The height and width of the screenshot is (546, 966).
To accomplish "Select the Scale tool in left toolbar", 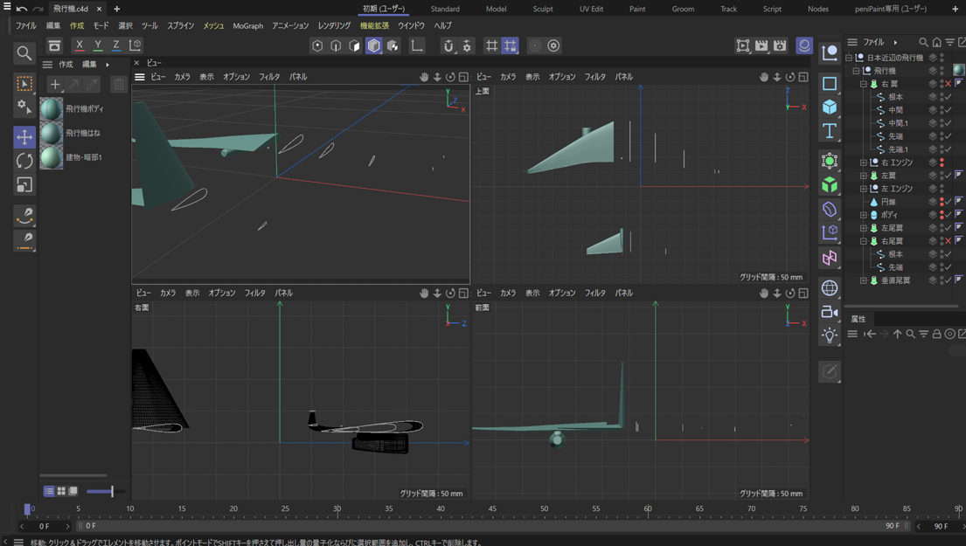I will point(24,184).
